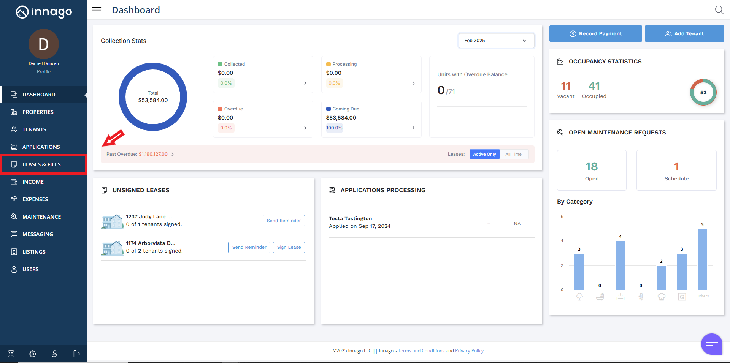Toggle the hamburger sidebar menu icon
The height and width of the screenshot is (363, 730).
(x=97, y=10)
